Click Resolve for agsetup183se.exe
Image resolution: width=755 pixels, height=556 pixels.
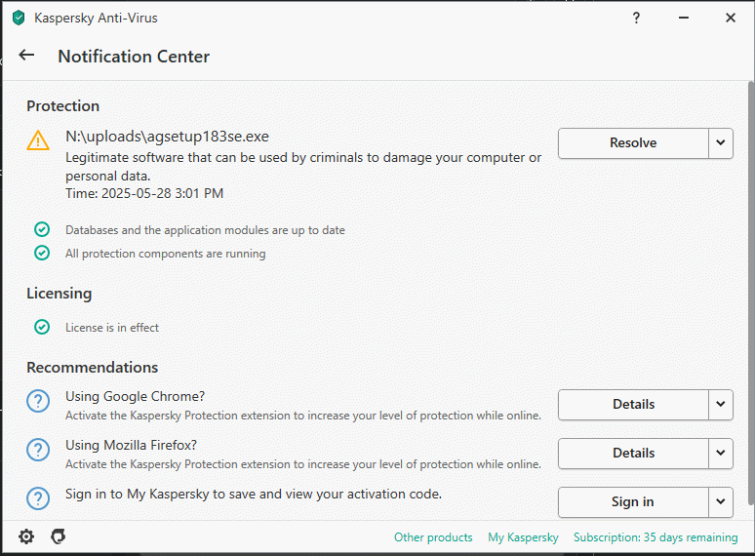point(633,143)
